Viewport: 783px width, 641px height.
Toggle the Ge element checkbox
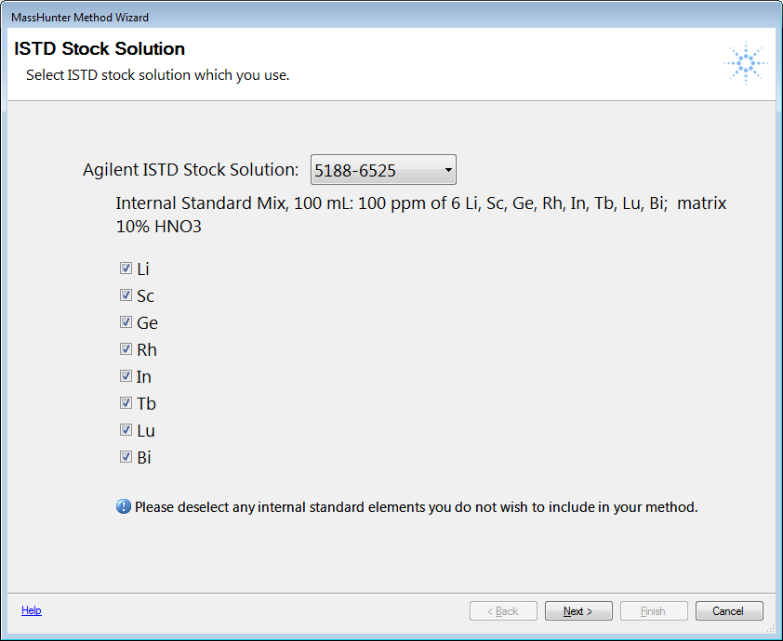pos(126,322)
